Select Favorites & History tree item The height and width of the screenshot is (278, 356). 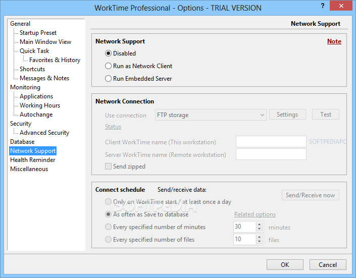55,60
